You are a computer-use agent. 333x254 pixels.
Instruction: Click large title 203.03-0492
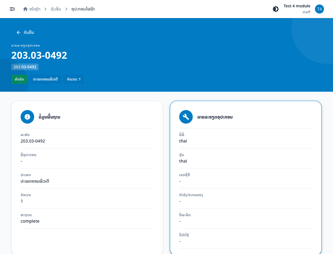pyautogui.click(x=39, y=55)
